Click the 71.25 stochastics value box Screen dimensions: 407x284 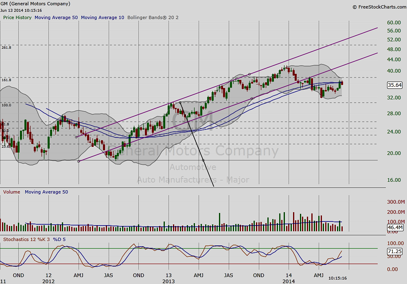point(394,251)
